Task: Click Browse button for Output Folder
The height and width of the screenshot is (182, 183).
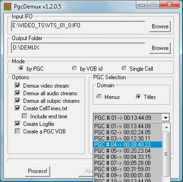Action: 160,48
